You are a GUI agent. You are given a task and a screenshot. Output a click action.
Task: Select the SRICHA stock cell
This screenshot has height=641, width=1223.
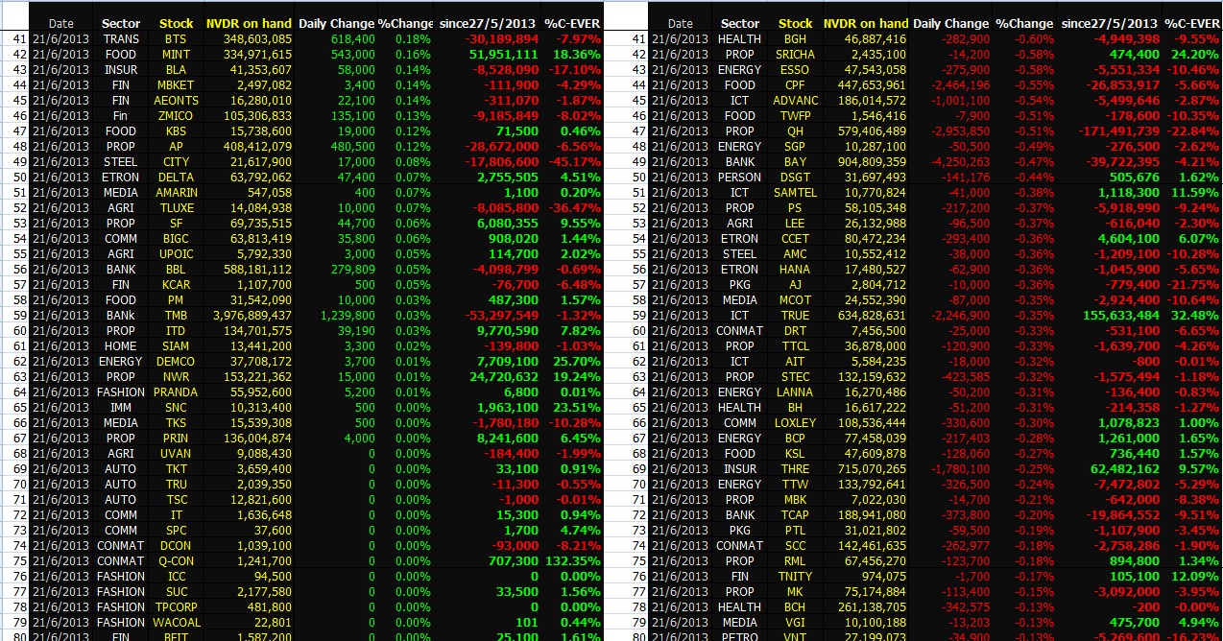click(795, 55)
